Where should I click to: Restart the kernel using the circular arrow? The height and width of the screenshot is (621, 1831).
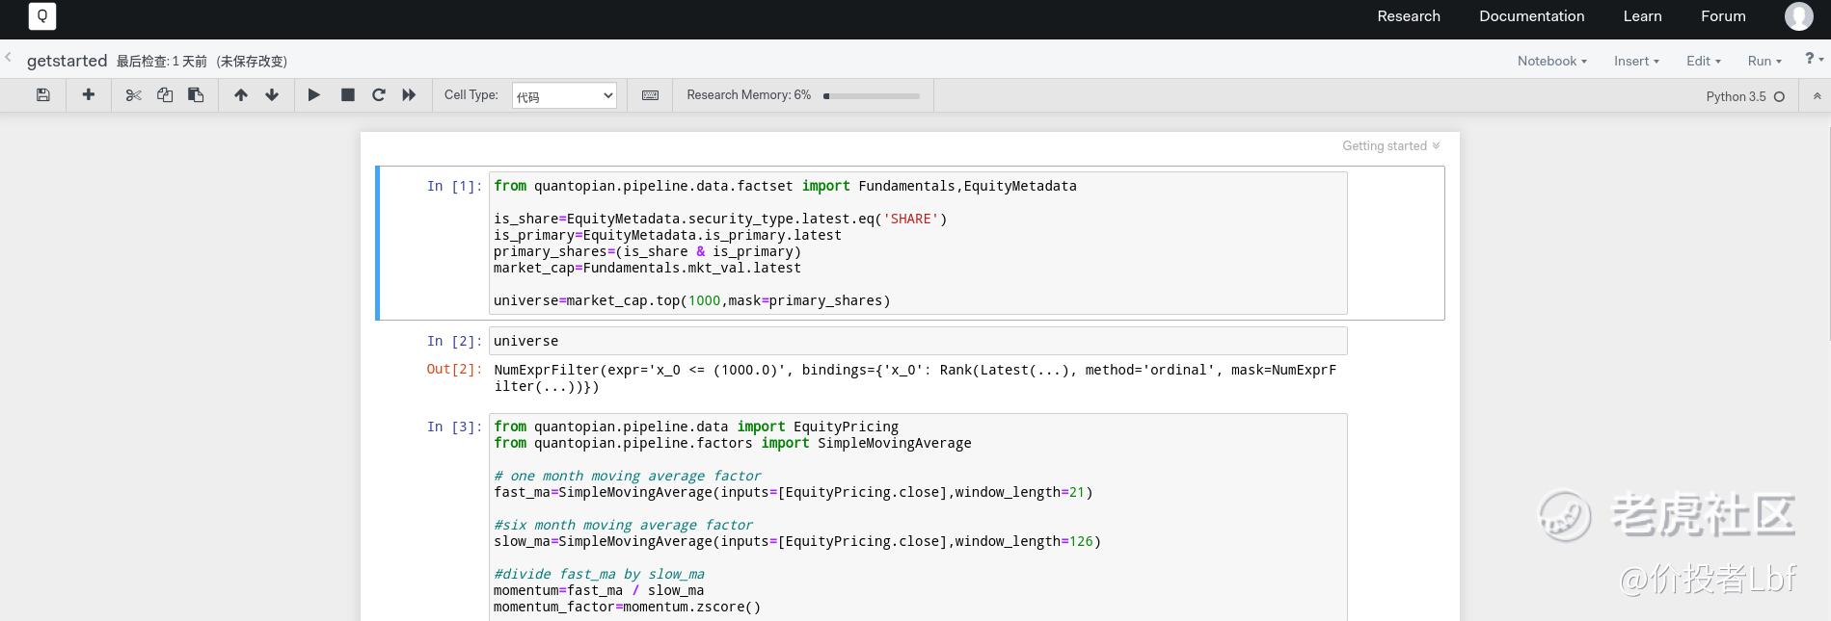click(x=379, y=94)
